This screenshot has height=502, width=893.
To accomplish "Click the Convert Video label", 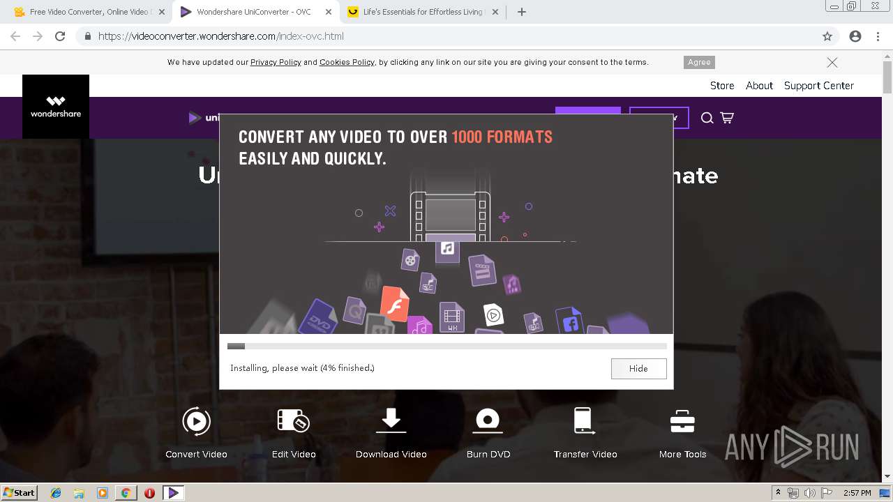I will pyautogui.click(x=196, y=454).
